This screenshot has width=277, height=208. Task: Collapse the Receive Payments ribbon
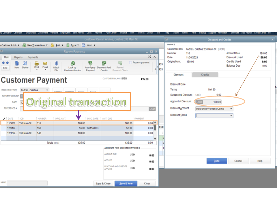click(155, 57)
